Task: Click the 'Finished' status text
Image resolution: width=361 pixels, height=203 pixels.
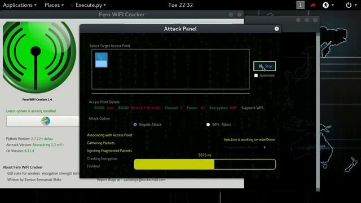Action: 93,166
